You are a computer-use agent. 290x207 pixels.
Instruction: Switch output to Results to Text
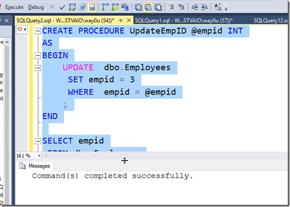pyautogui.click(x=138, y=7)
